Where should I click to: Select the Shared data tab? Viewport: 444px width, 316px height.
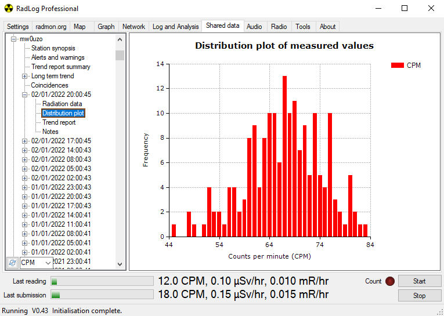(222, 26)
